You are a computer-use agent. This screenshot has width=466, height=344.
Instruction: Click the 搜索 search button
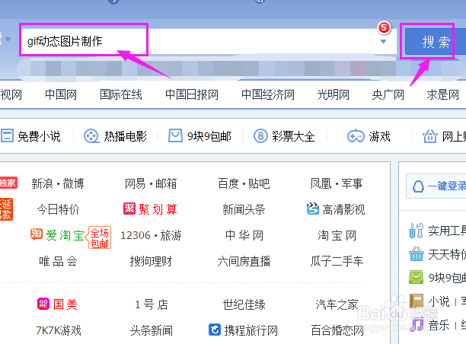[x=435, y=42]
